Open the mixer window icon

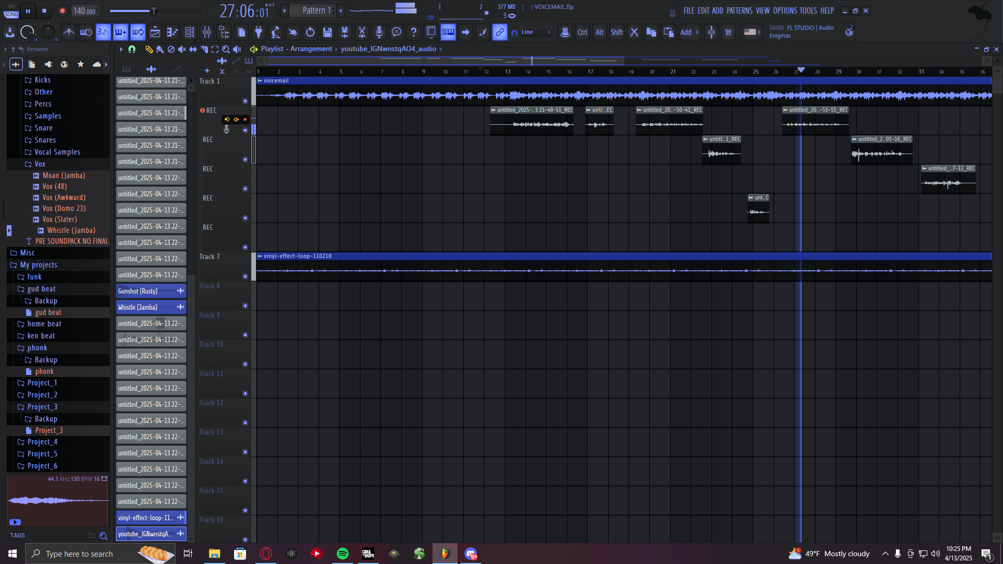click(x=207, y=32)
